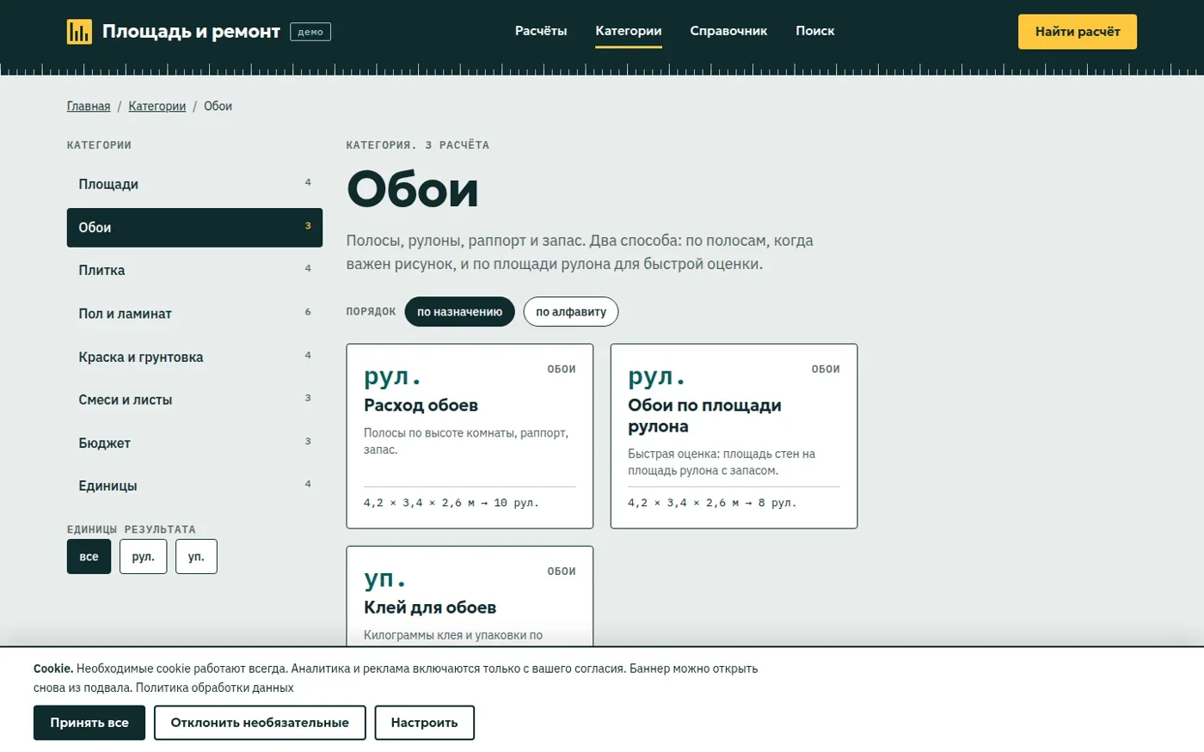This screenshot has width=1204, height=752.
Task: Click Принять все cookie button
Action: tap(89, 723)
